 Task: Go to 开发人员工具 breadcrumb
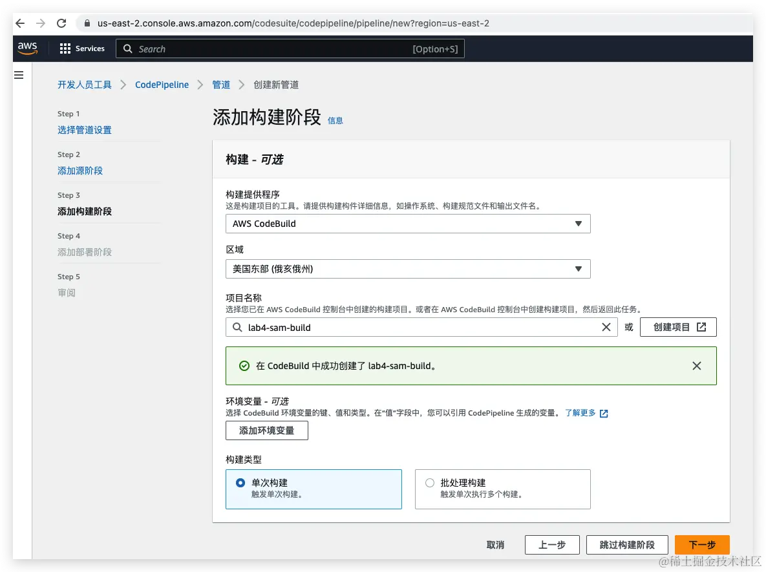(x=85, y=85)
